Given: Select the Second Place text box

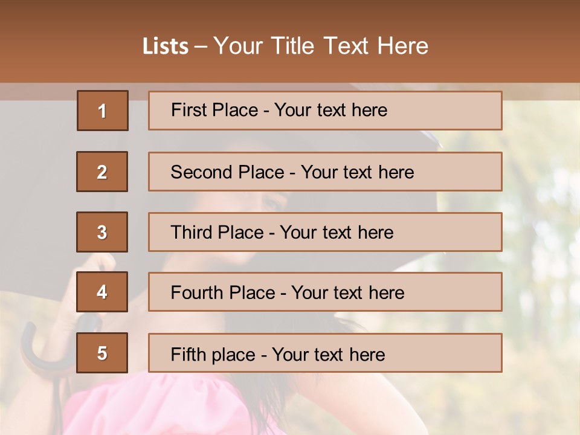Looking at the screenshot, I should (325, 172).
